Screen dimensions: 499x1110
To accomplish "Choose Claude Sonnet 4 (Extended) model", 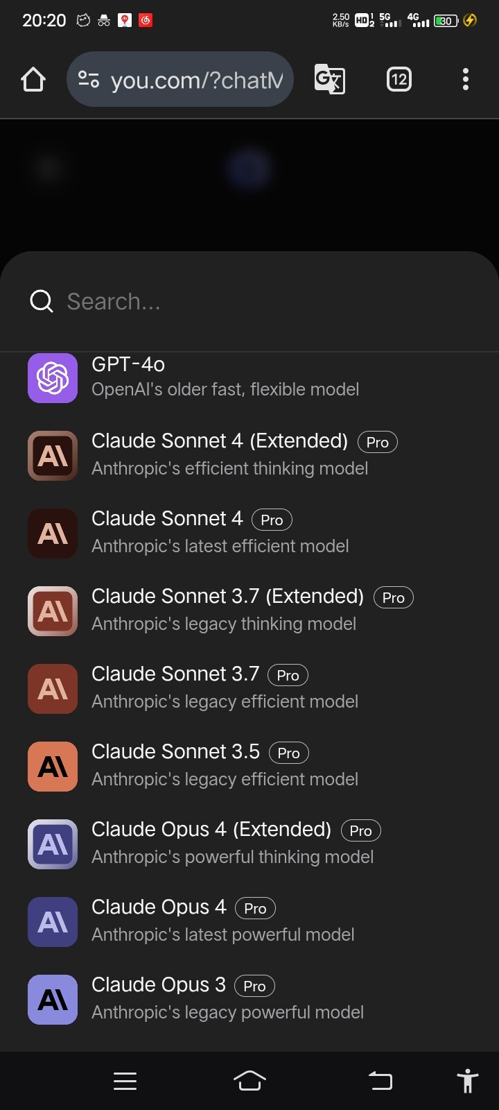I will pyautogui.click(x=249, y=455).
